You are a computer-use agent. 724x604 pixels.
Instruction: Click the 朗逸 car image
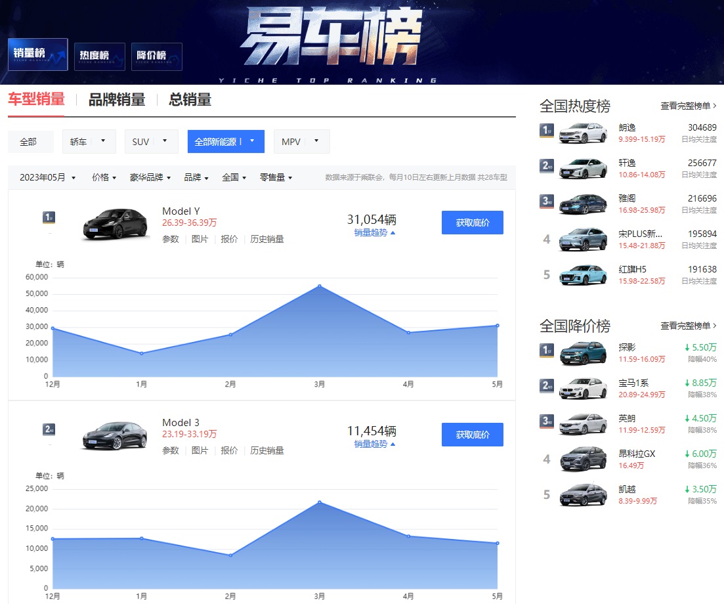coord(583,133)
